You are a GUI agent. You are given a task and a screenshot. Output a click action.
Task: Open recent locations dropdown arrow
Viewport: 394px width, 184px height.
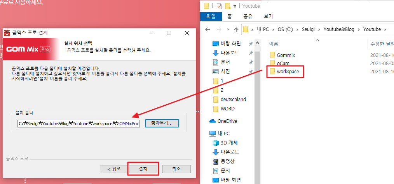click(x=228, y=29)
